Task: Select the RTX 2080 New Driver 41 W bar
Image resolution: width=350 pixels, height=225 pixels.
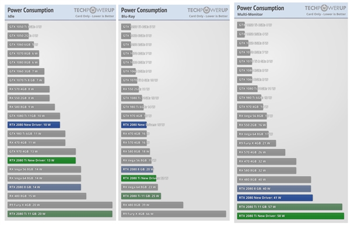Action: [x=275, y=198]
